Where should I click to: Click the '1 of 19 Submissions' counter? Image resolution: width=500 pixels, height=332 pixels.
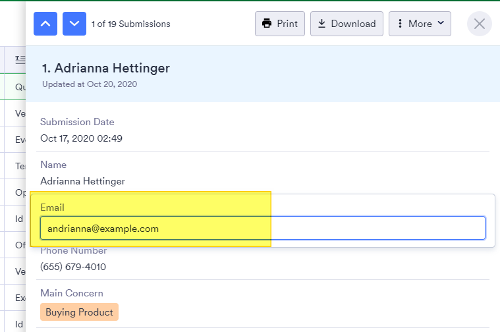click(x=130, y=24)
